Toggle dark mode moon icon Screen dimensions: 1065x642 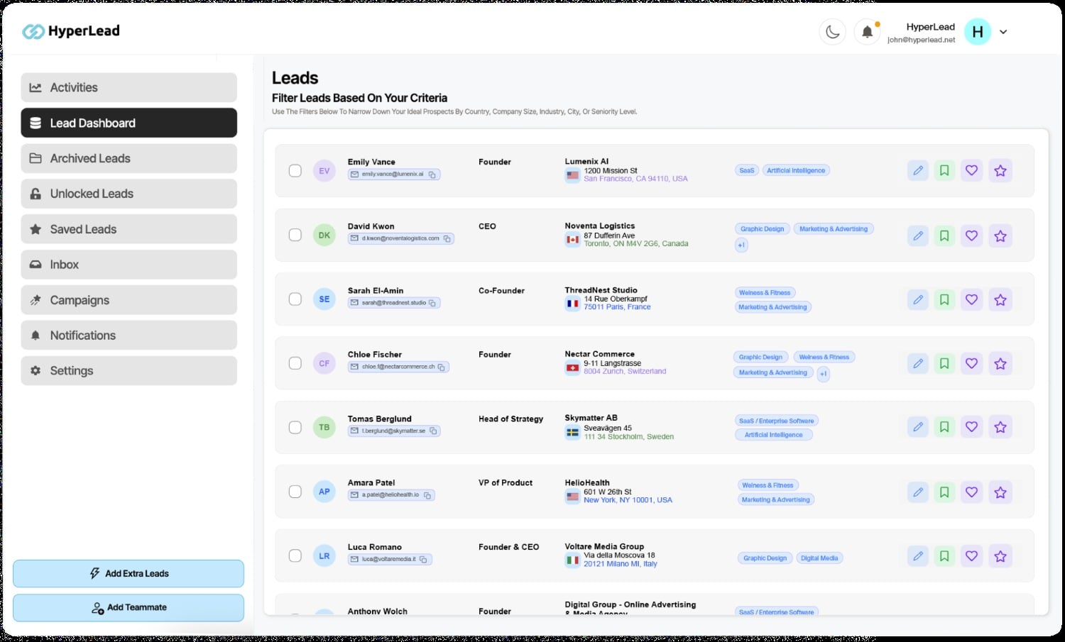[x=832, y=32]
